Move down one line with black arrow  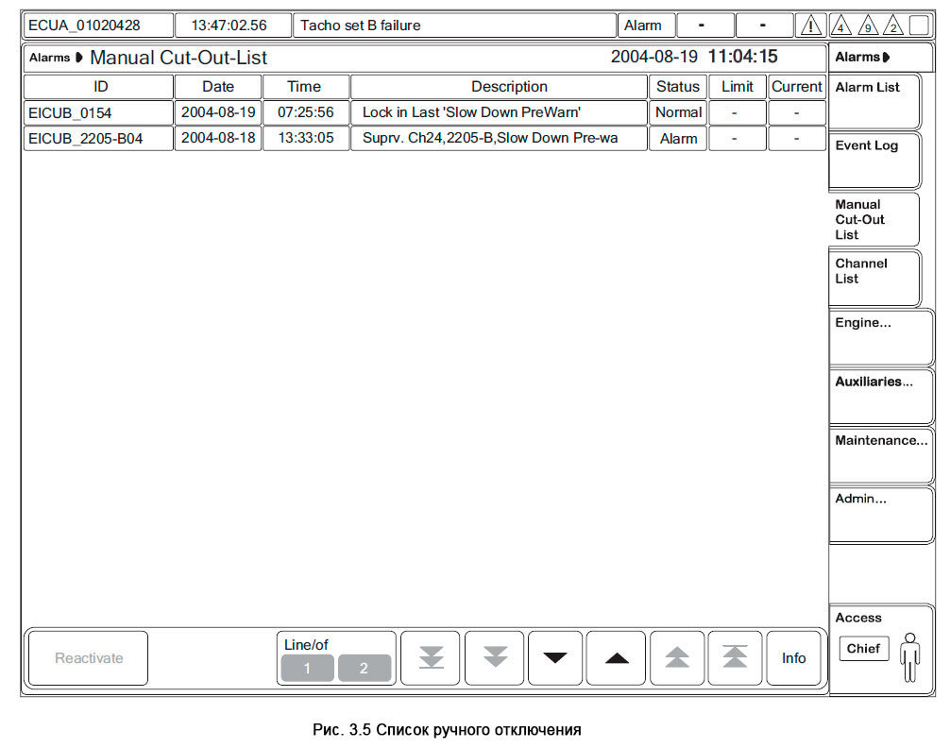[554, 658]
